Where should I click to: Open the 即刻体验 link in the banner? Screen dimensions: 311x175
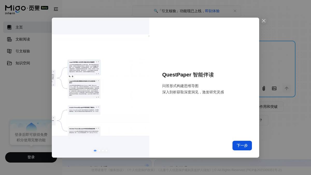click(212, 11)
